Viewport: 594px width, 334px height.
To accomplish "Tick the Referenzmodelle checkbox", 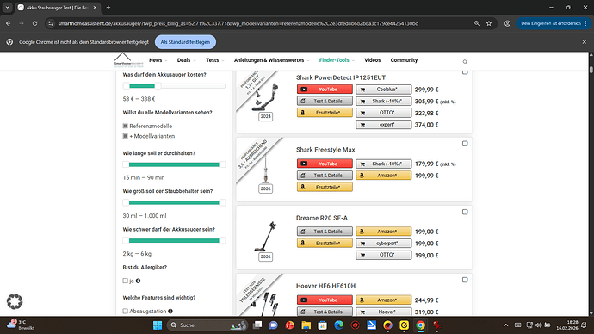I will click(126, 126).
